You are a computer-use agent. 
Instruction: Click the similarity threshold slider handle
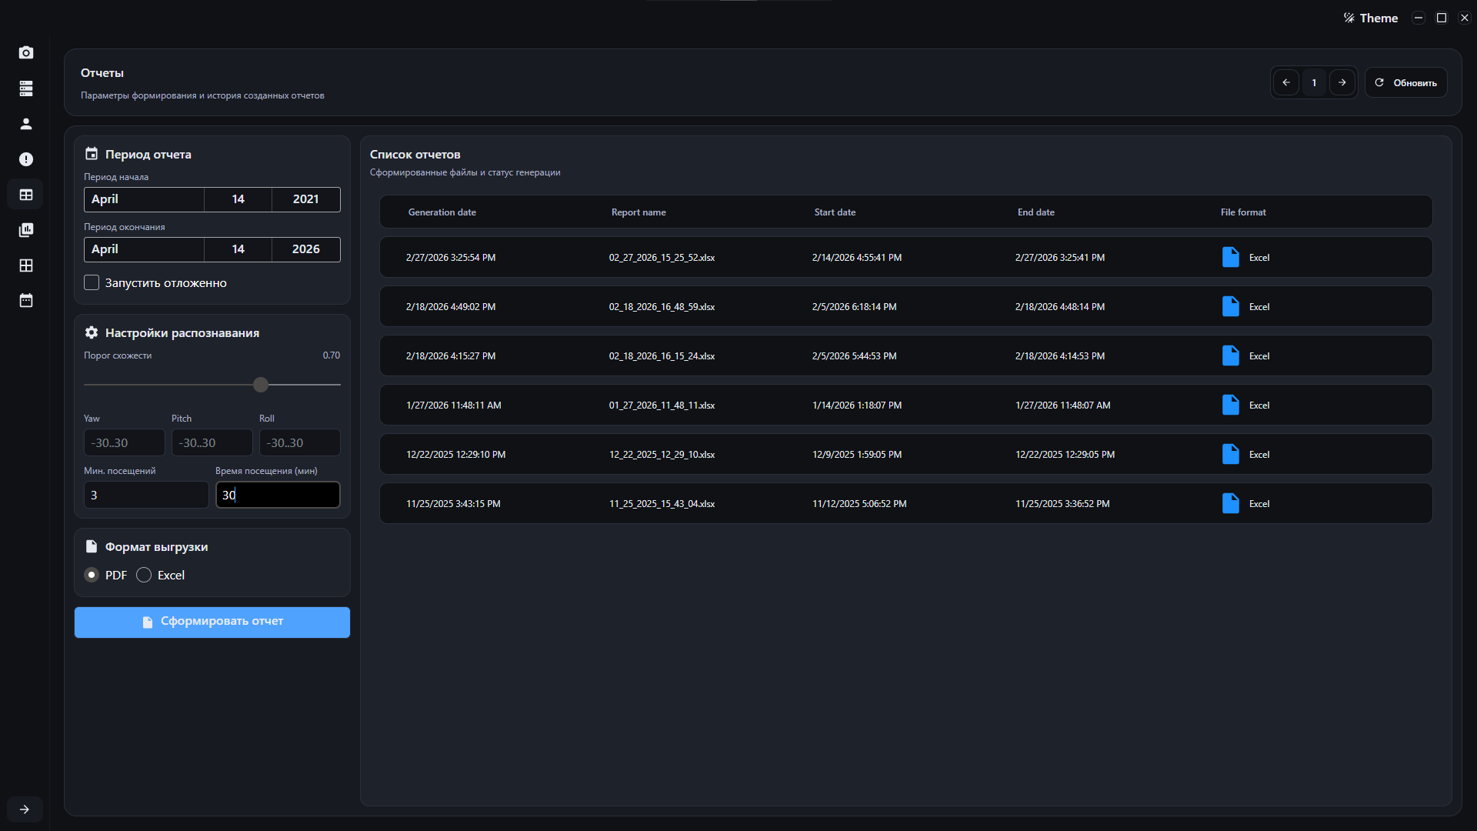coord(261,385)
